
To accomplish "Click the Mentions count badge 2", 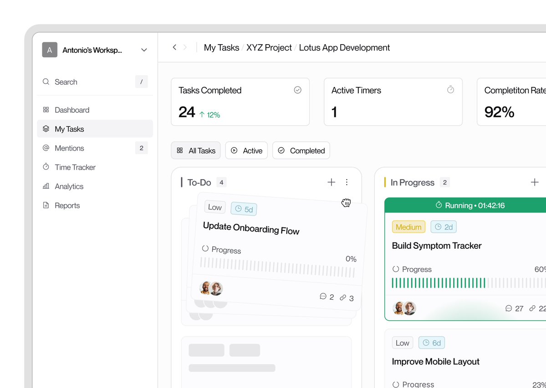I will [141, 148].
